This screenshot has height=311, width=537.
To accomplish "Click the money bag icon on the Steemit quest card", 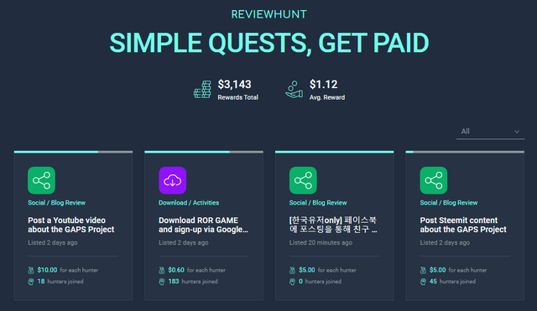I will tap(423, 270).
